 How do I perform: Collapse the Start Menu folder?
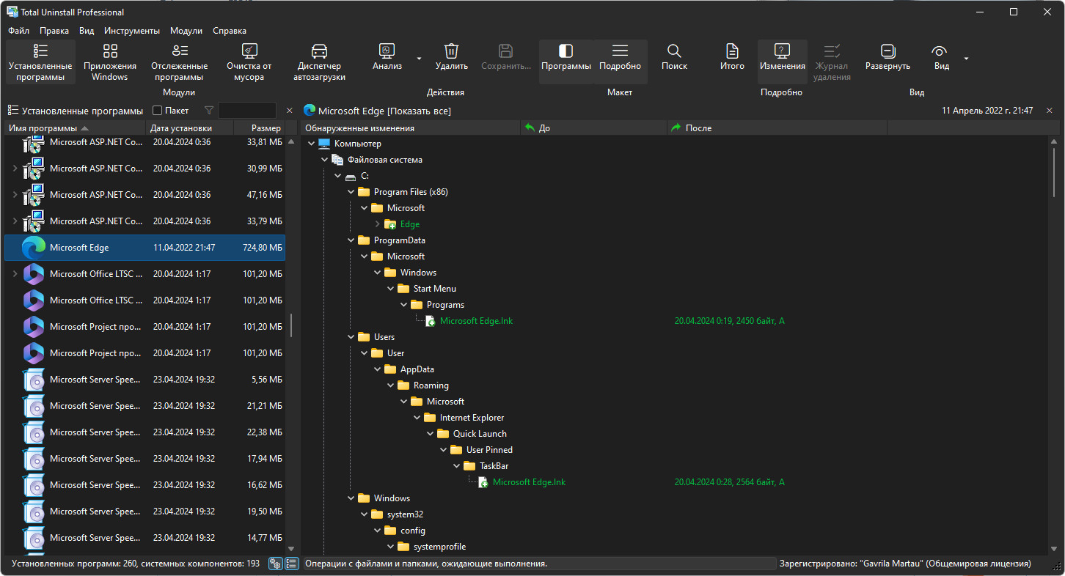click(391, 289)
